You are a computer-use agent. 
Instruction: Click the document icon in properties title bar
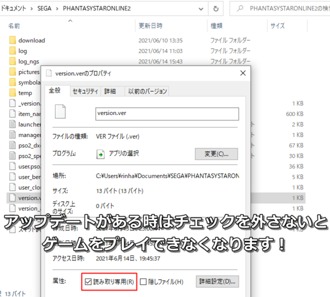(x=49, y=73)
